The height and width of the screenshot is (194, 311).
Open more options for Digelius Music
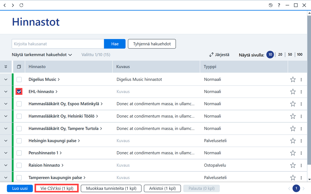click(301, 80)
